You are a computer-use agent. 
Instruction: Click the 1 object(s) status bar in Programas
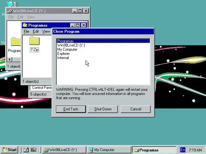coord(37,81)
